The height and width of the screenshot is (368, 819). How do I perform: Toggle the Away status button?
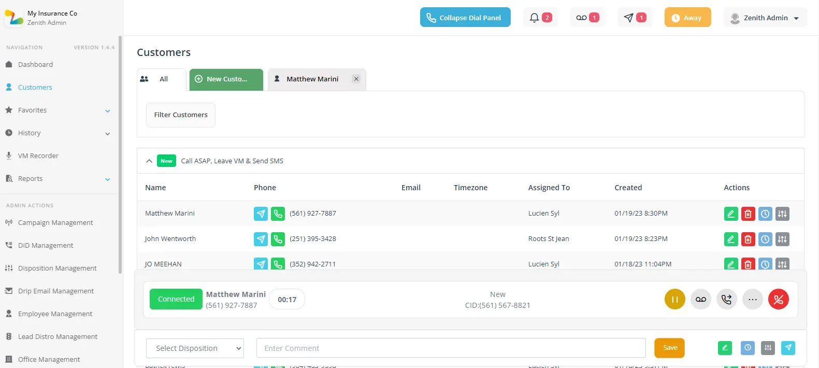[687, 18]
